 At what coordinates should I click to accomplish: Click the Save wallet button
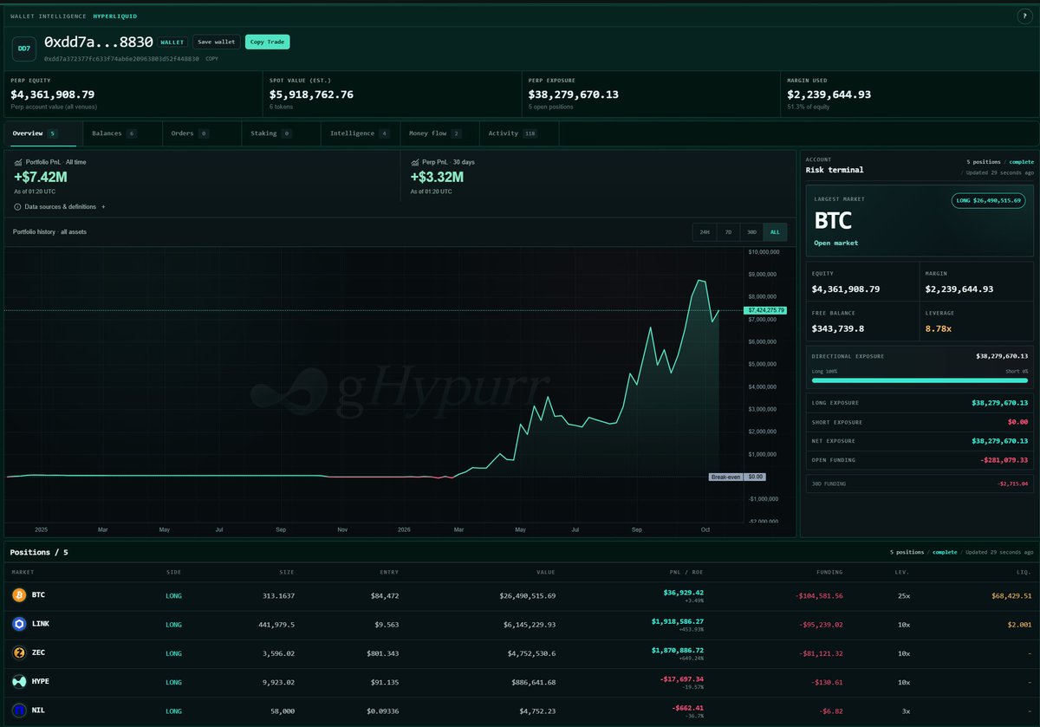(x=217, y=42)
